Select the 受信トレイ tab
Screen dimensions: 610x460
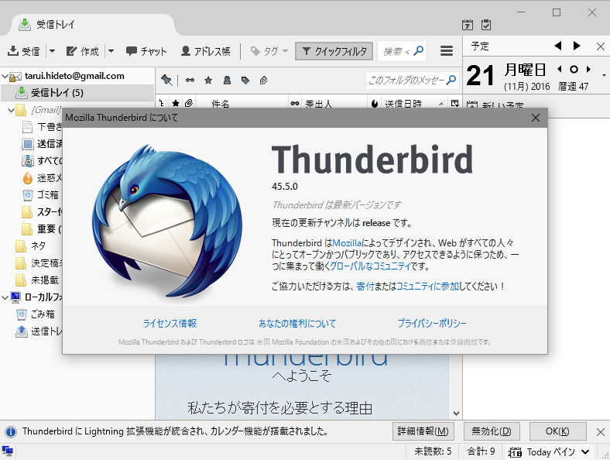(94, 25)
